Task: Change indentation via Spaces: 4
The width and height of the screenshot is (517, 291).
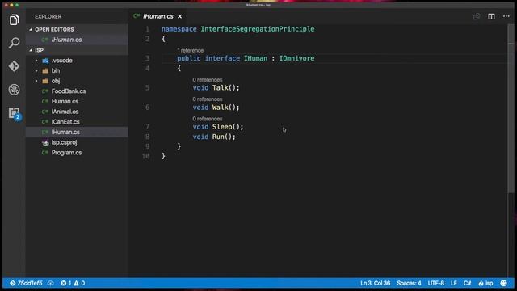Action: pos(409,283)
